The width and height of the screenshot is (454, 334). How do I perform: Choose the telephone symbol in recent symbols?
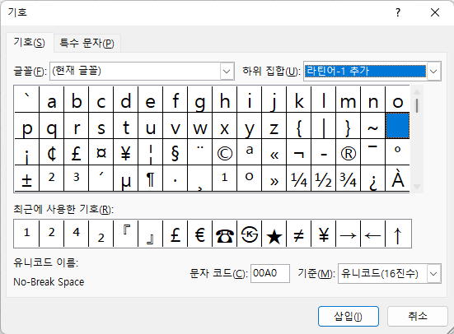pos(224,234)
